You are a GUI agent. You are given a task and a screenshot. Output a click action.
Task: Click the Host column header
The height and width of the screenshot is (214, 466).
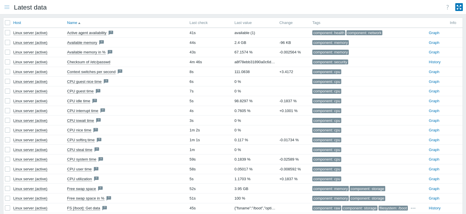(x=17, y=23)
